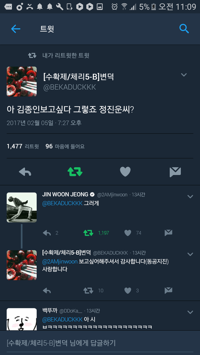
Task: Share main tweet via direct message icon
Action: pyautogui.click(x=175, y=172)
